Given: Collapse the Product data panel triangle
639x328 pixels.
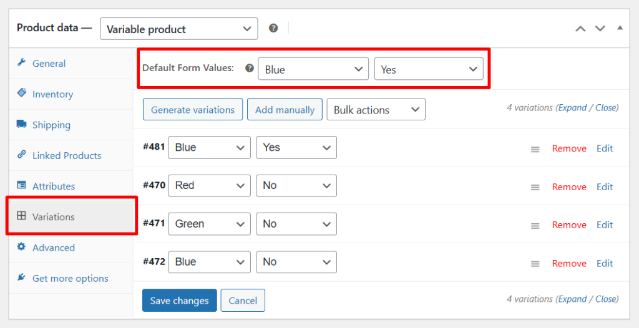Looking at the screenshot, I should click(x=620, y=27).
